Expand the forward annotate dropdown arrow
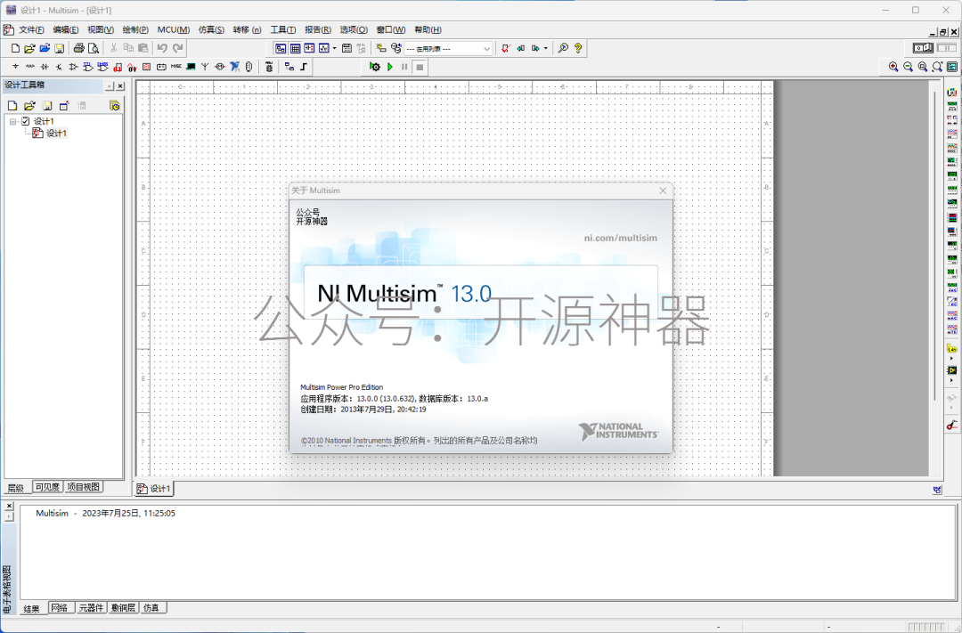962x633 pixels. [545, 48]
